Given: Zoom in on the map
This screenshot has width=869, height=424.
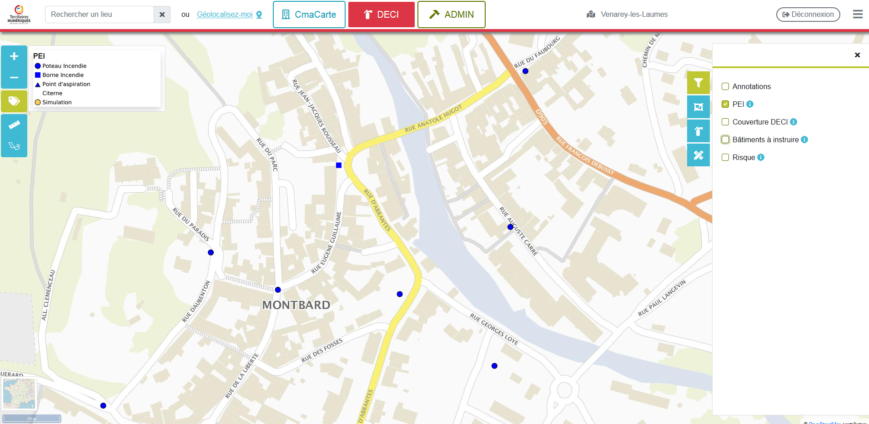Looking at the screenshot, I should (14, 56).
